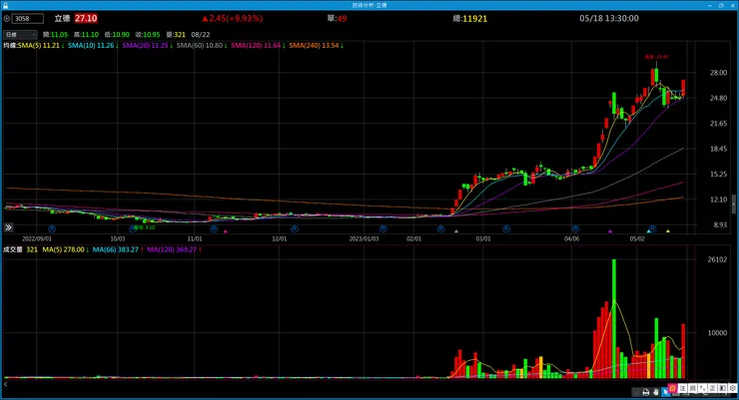Screen dimensions: 739x400
Task: Click the 正 button in bottom toolbar
Action: 712,388
